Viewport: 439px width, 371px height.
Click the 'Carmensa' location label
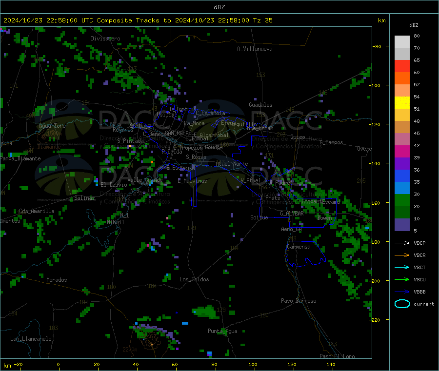299,247
